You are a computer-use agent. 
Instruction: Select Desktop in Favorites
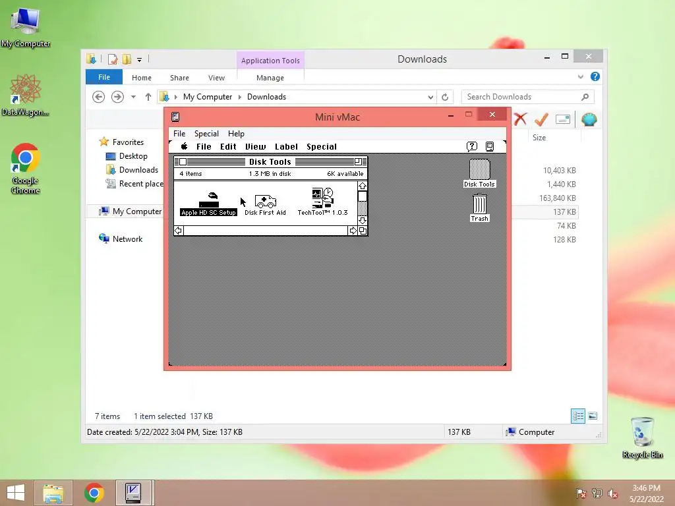click(127, 156)
